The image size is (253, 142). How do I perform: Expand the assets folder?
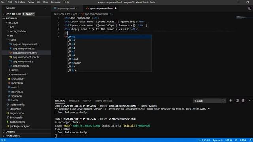pos(26,70)
